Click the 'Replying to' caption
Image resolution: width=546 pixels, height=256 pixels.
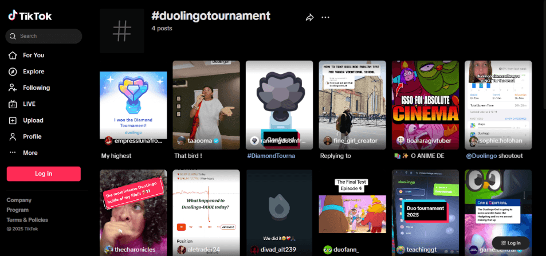pos(336,156)
